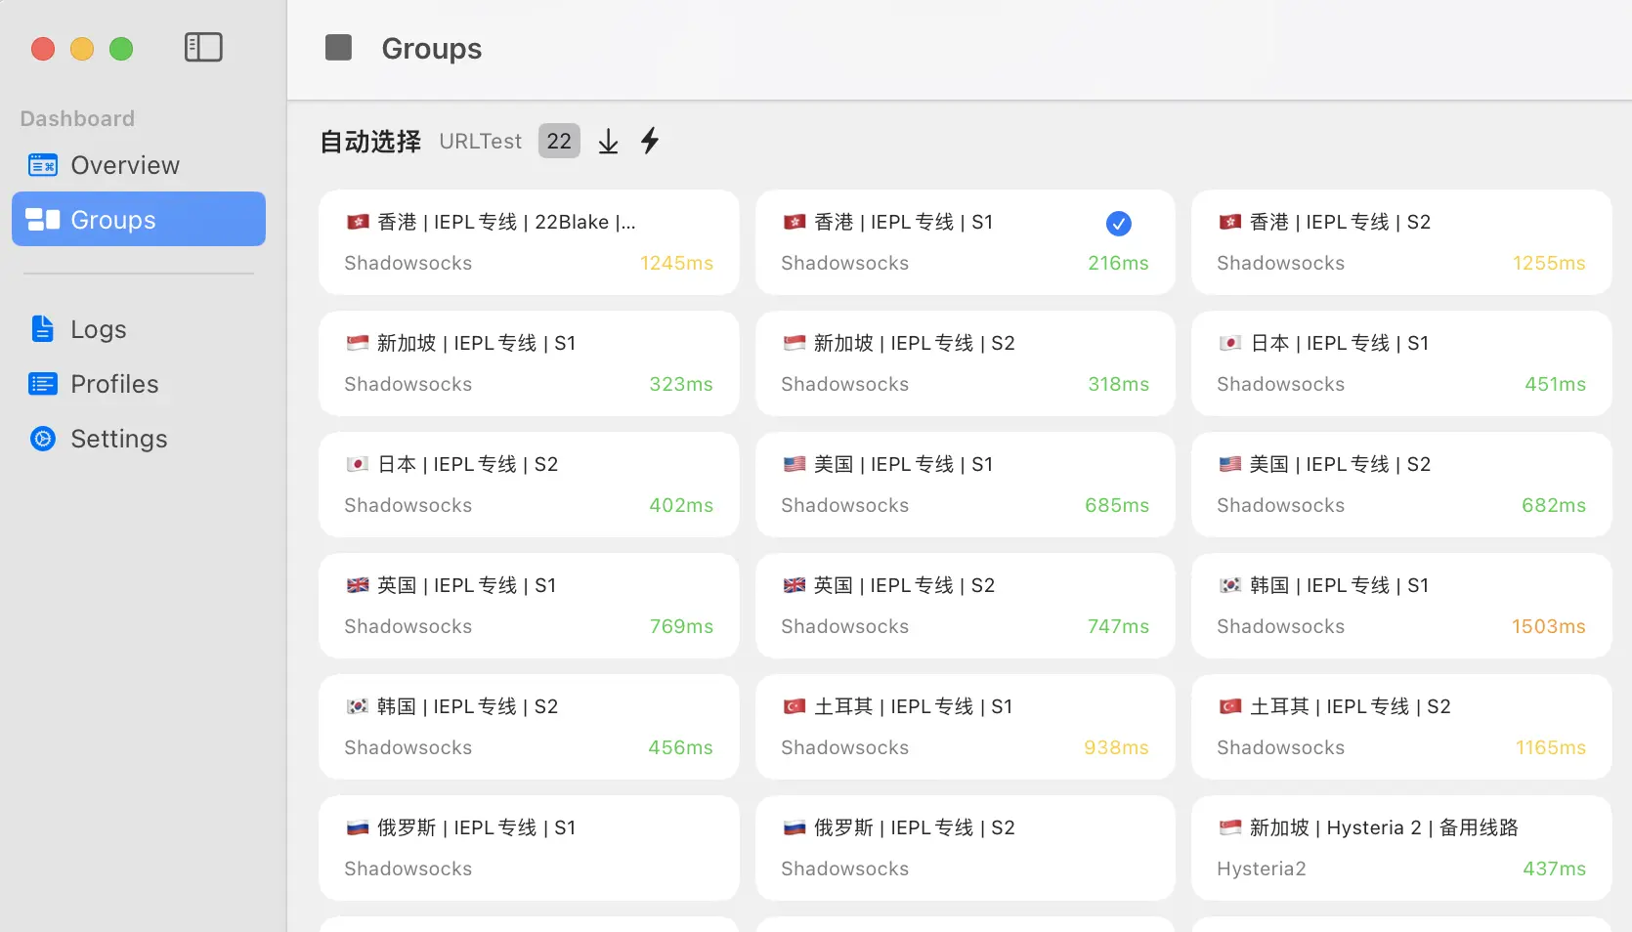Click the Turkish flag on 土耳其 S1

tap(794, 706)
